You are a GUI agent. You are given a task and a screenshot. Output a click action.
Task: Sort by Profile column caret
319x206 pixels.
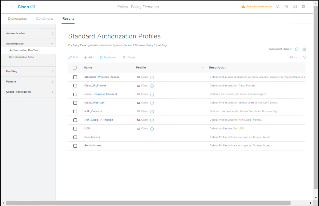click(x=203, y=68)
